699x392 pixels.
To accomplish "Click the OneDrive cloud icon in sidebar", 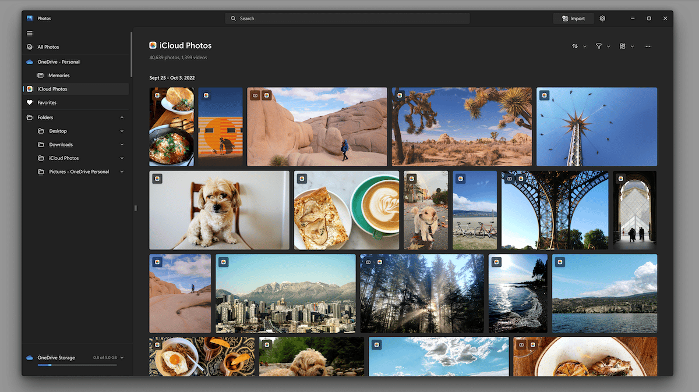I will coord(30,62).
